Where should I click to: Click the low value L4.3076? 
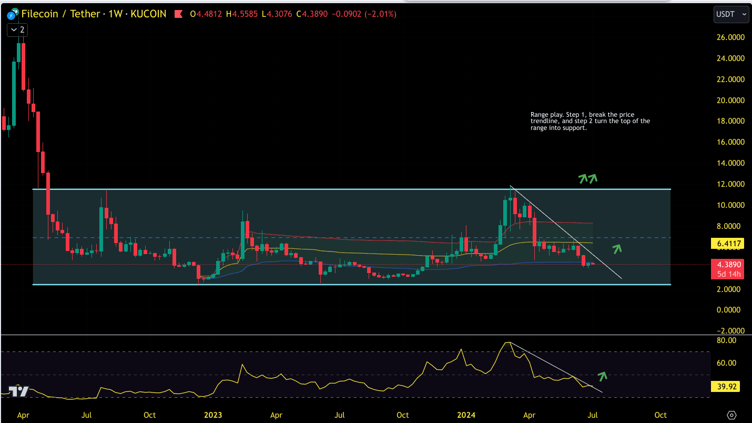click(277, 14)
